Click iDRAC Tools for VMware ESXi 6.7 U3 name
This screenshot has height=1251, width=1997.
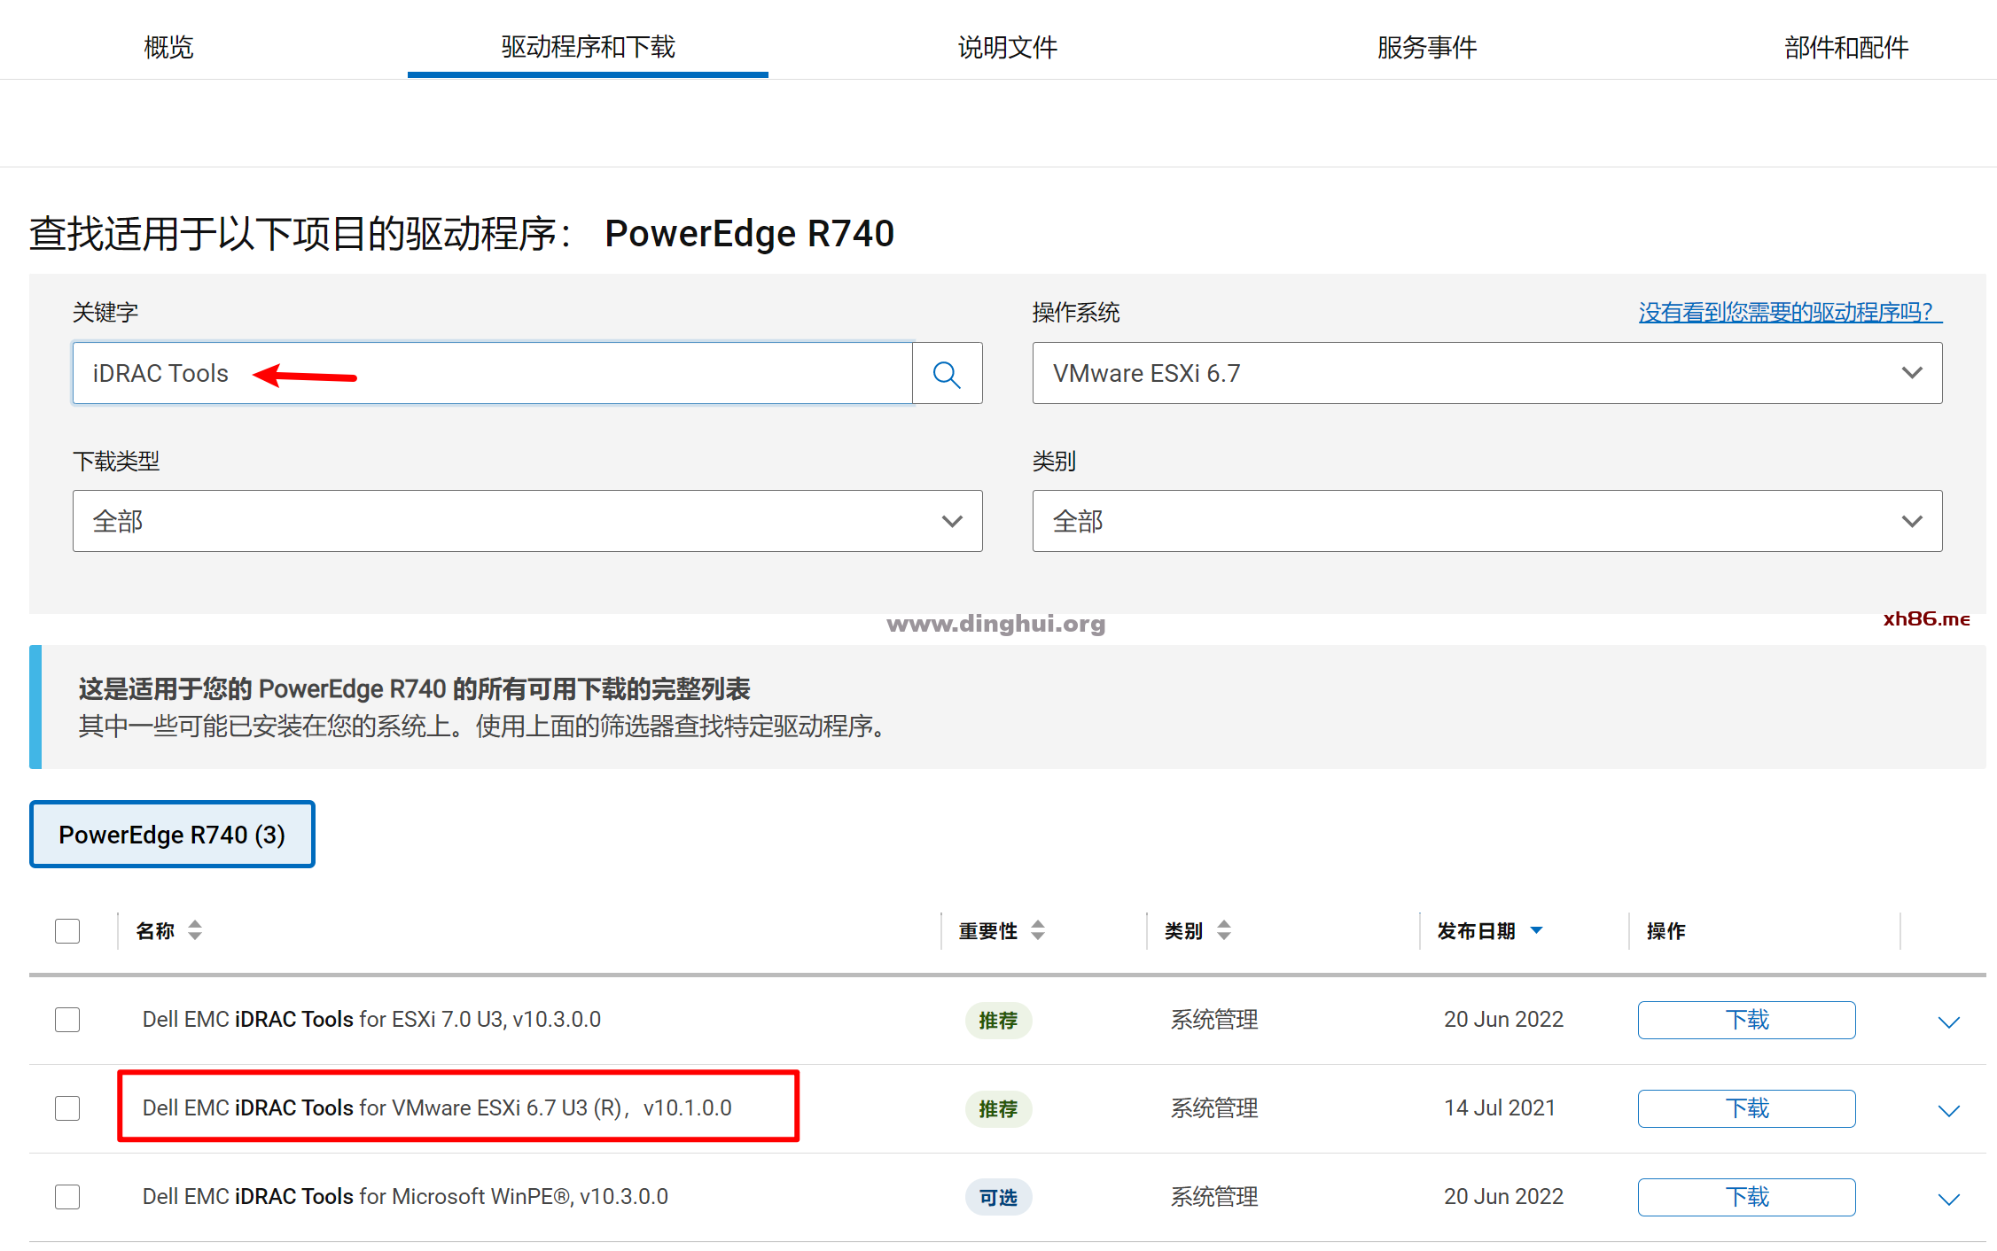point(437,1107)
